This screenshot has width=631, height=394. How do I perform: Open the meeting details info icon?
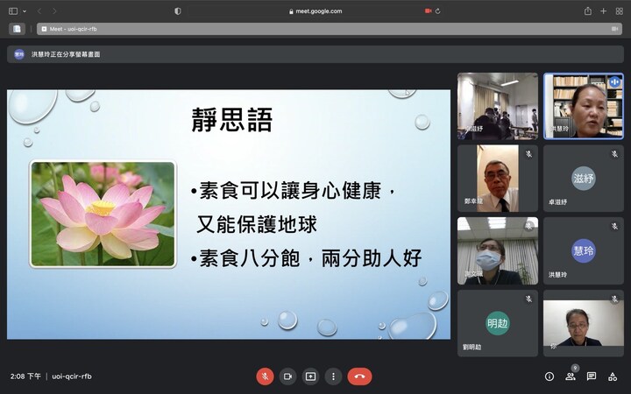[549, 376]
